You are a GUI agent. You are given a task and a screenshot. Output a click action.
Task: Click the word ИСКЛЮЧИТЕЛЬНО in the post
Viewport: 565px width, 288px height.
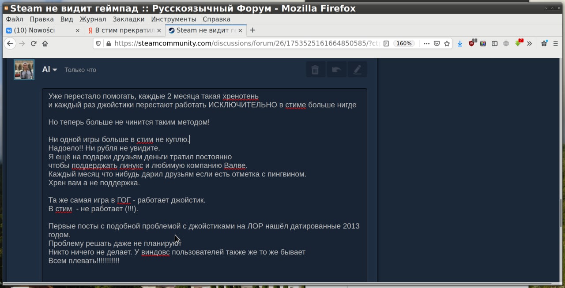[x=243, y=105]
